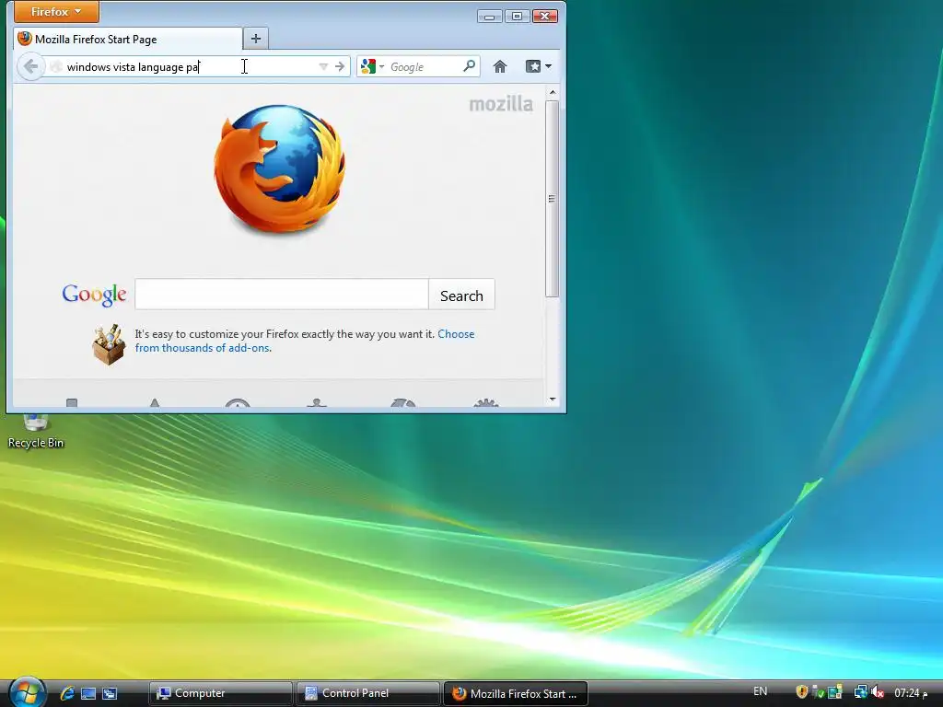
Task: Click the Firefox logo image on start page
Action: click(280, 168)
